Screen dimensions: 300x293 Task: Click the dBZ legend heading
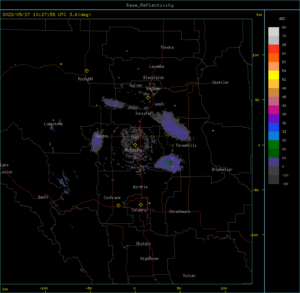tap(282, 19)
